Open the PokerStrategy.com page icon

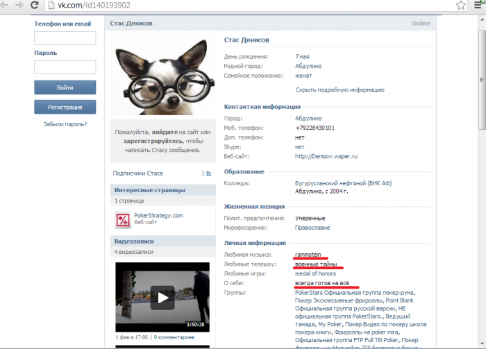click(123, 220)
